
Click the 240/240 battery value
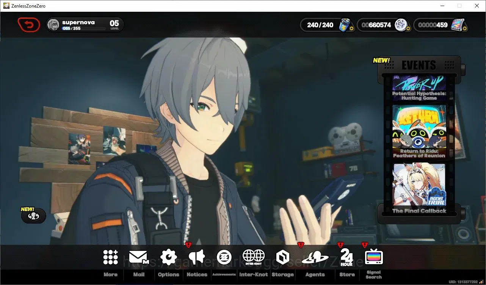tap(320, 25)
